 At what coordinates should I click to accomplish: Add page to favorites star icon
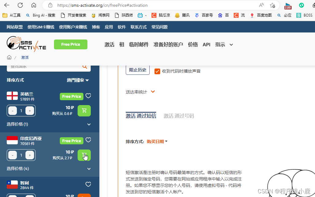pyautogui.click(x=272, y=5)
